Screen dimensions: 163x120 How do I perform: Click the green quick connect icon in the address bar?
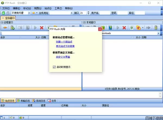click(x=4, y=13)
